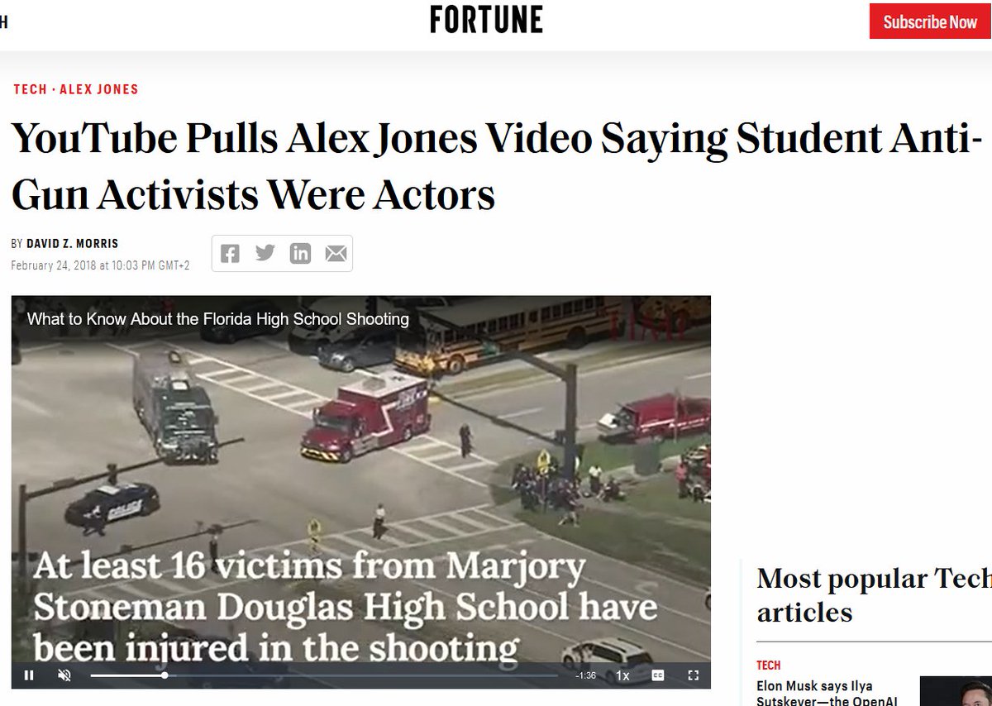992x706 pixels.
Task: Share article via LinkedIn icon
Action: 300,254
